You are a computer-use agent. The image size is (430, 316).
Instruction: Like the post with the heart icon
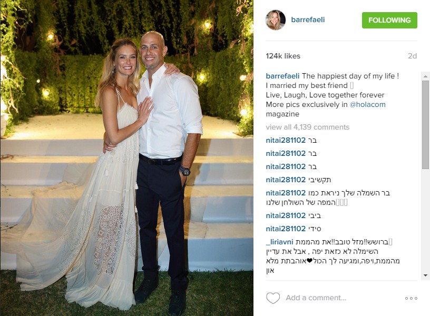pos(273,298)
